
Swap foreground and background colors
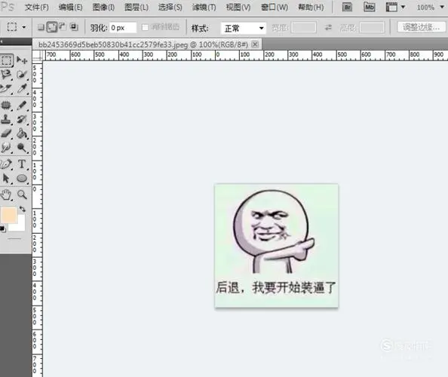23,210
